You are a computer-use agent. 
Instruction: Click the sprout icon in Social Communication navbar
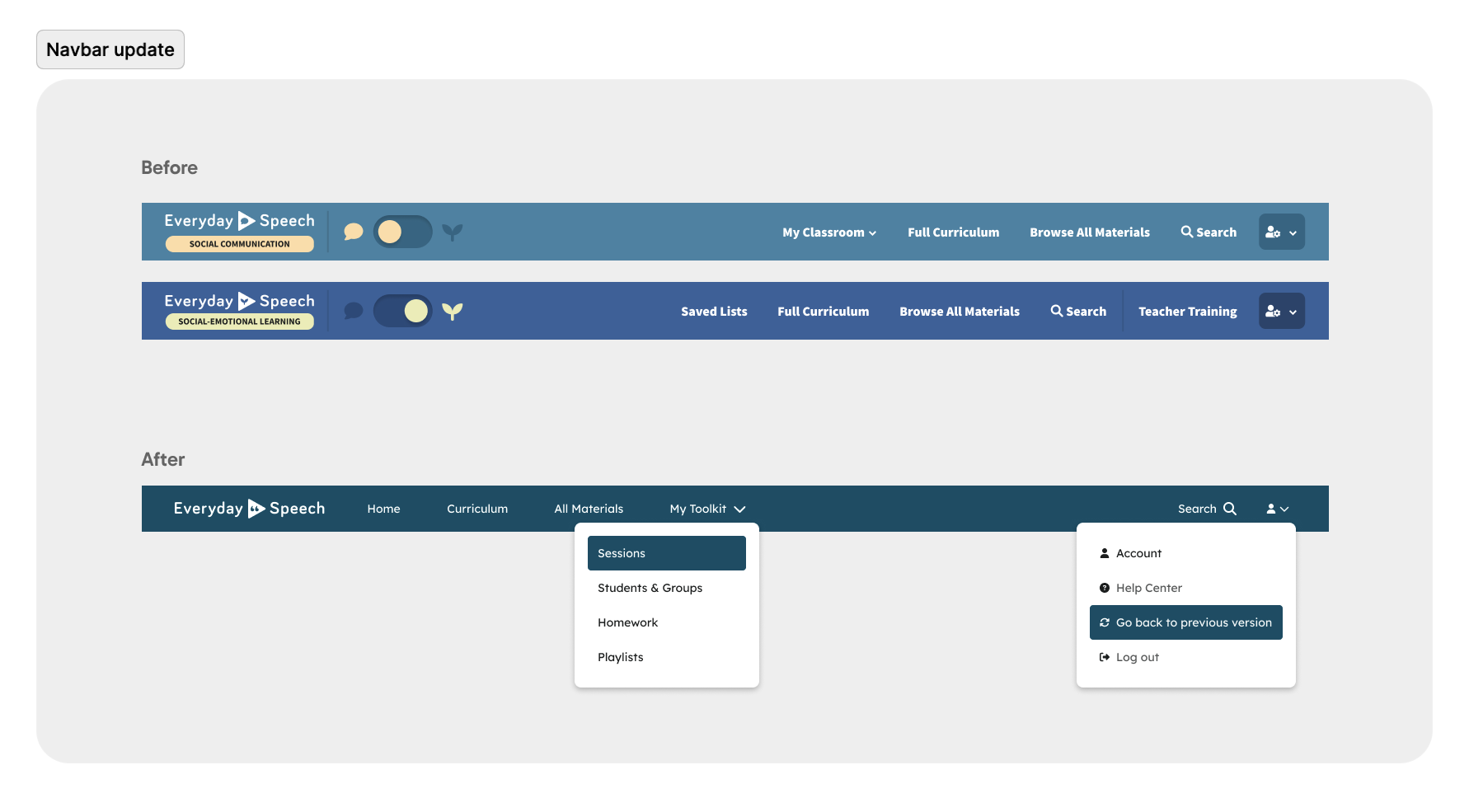click(453, 232)
